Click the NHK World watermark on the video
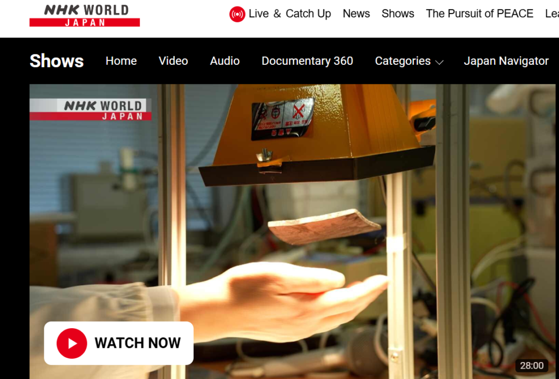The width and height of the screenshot is (559, 379). click(x=91, y=110)
